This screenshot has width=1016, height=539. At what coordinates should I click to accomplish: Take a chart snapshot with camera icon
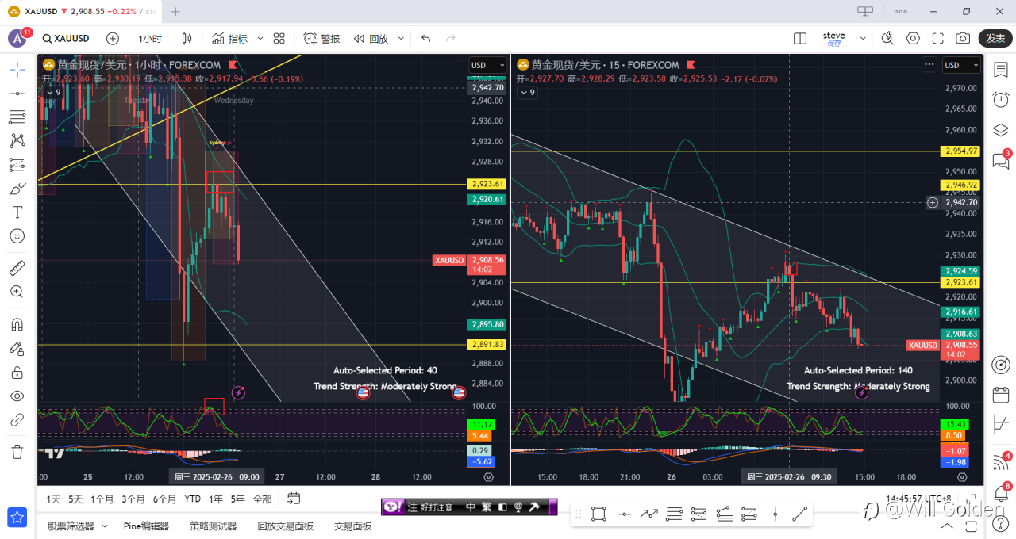963,38
